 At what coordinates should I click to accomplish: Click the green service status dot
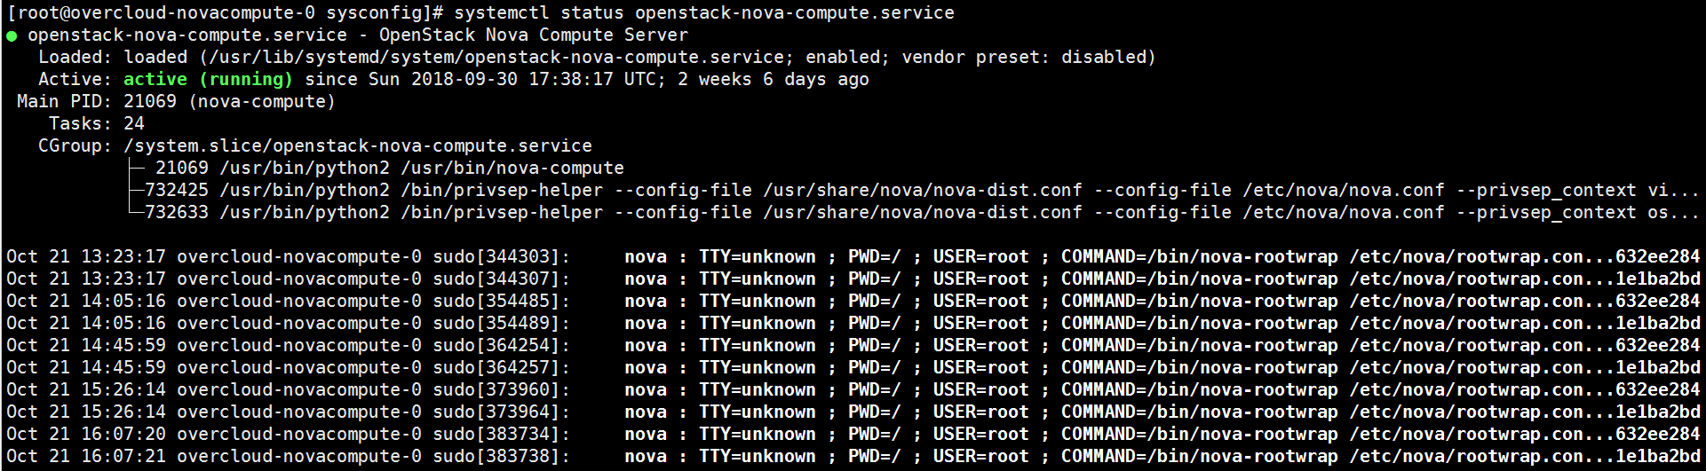(12, 36)
